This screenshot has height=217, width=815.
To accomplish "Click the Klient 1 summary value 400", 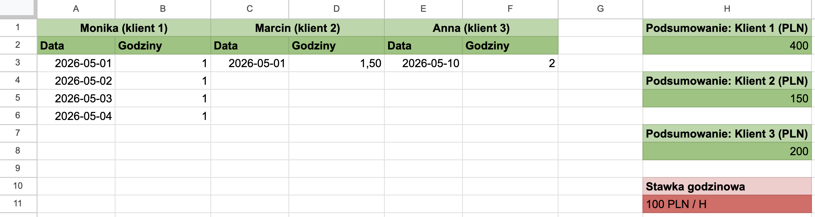I will click(727, 46).
